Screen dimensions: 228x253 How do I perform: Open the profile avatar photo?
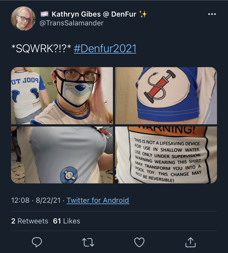(23, 19)
